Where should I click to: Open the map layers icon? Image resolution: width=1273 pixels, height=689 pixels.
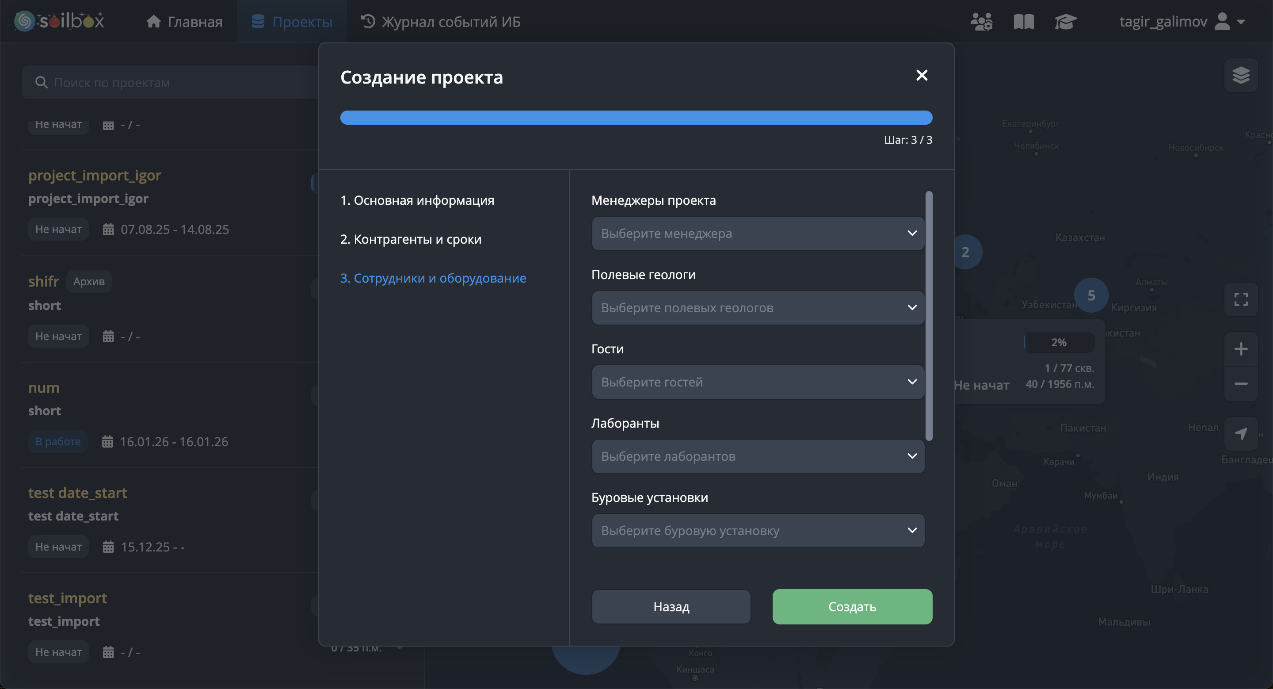coord(1240,75)
